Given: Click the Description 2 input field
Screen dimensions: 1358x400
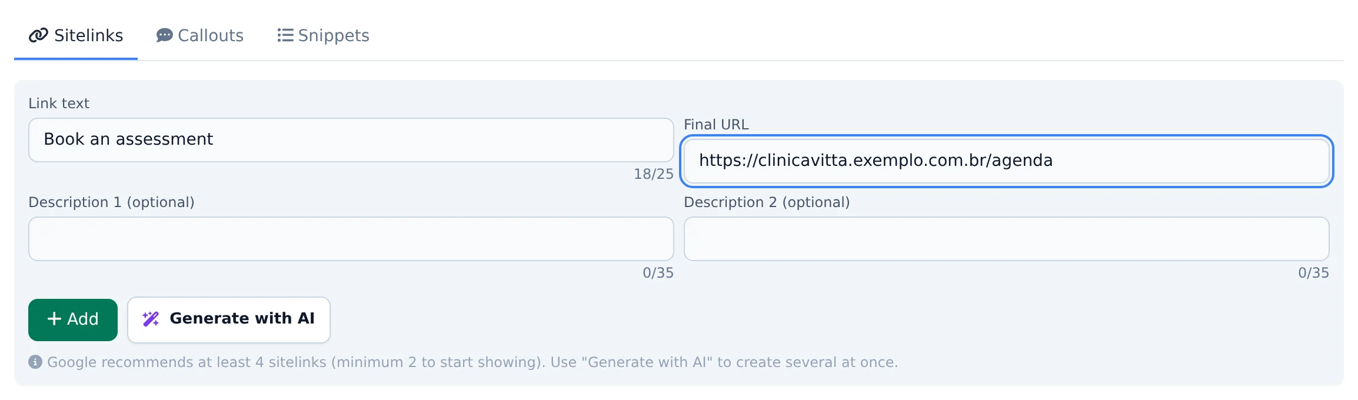Looking at the screenshot, I should 1006,239.
